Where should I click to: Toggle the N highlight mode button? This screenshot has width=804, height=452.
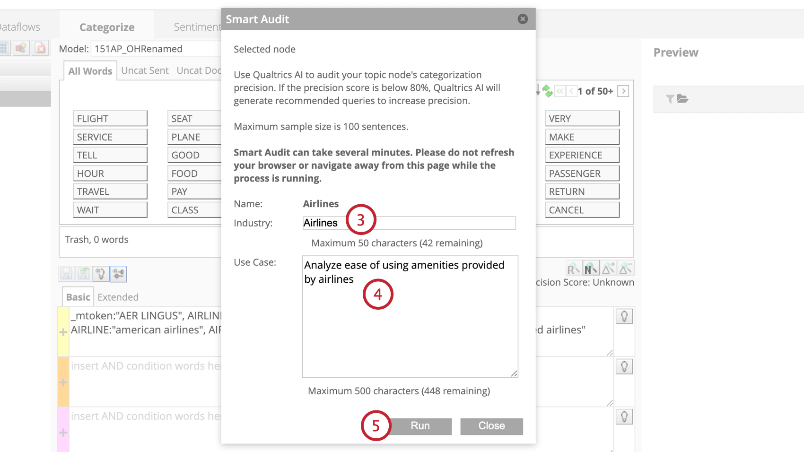(591, 268)
